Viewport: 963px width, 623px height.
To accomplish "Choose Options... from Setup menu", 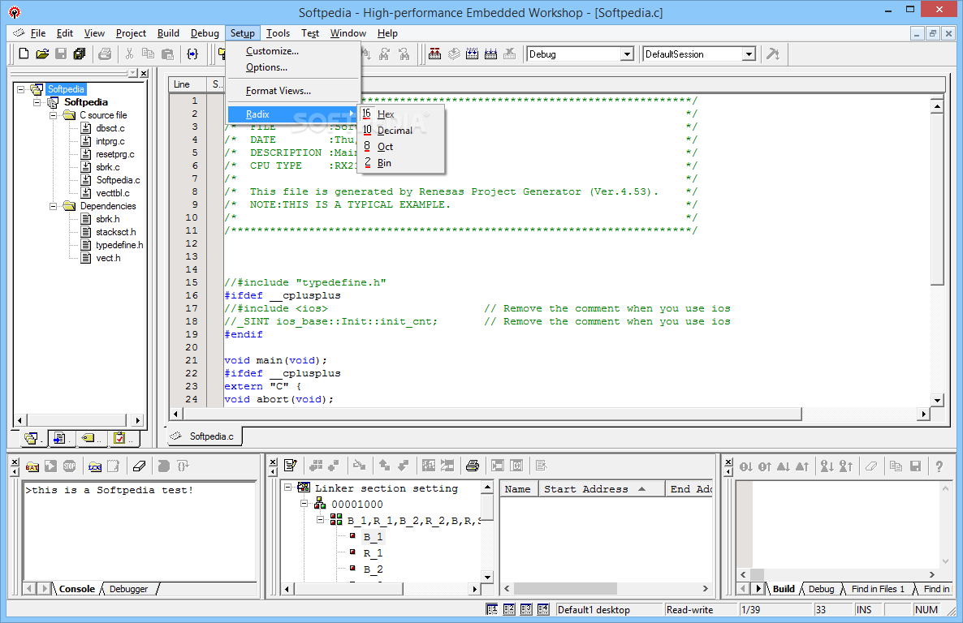I will click(293, 67).
